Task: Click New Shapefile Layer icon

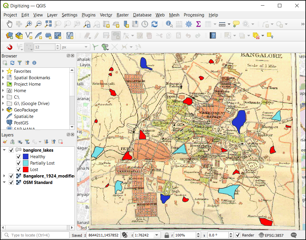Action: click(x=29, y=36)
